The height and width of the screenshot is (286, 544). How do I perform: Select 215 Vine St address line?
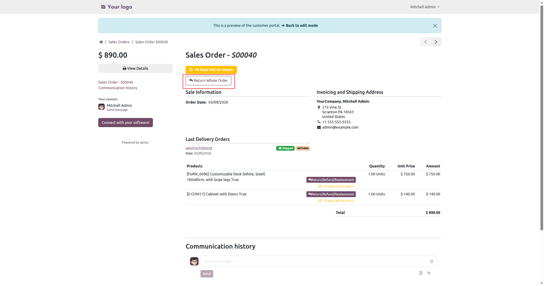pyautogui.click(x=332, y=107)
